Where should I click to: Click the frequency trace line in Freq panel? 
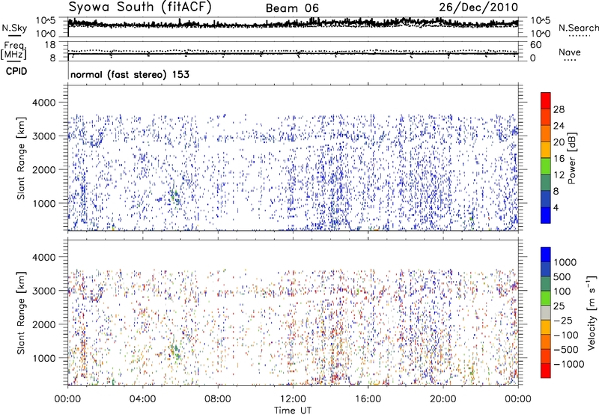293,53
